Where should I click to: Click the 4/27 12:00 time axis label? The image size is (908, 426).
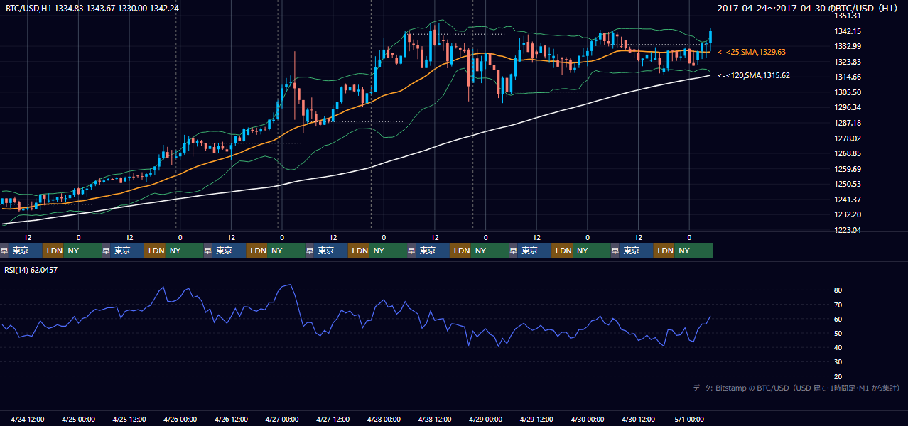(x=333, y=420)
